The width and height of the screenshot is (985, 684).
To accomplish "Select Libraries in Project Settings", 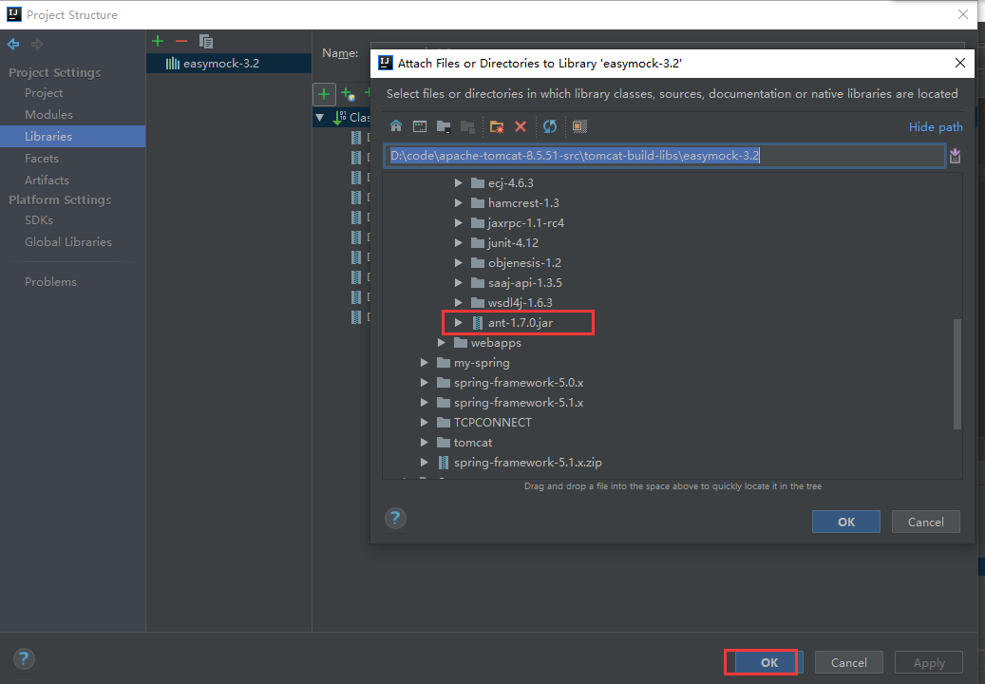I will tap(73, 136).
